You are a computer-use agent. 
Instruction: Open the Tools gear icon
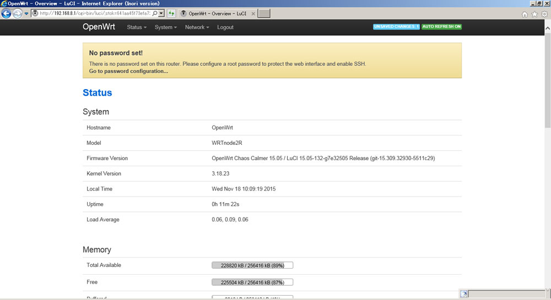coord(544,14)
